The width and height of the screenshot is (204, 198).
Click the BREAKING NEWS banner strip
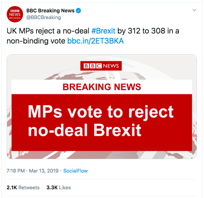[102, 87]
